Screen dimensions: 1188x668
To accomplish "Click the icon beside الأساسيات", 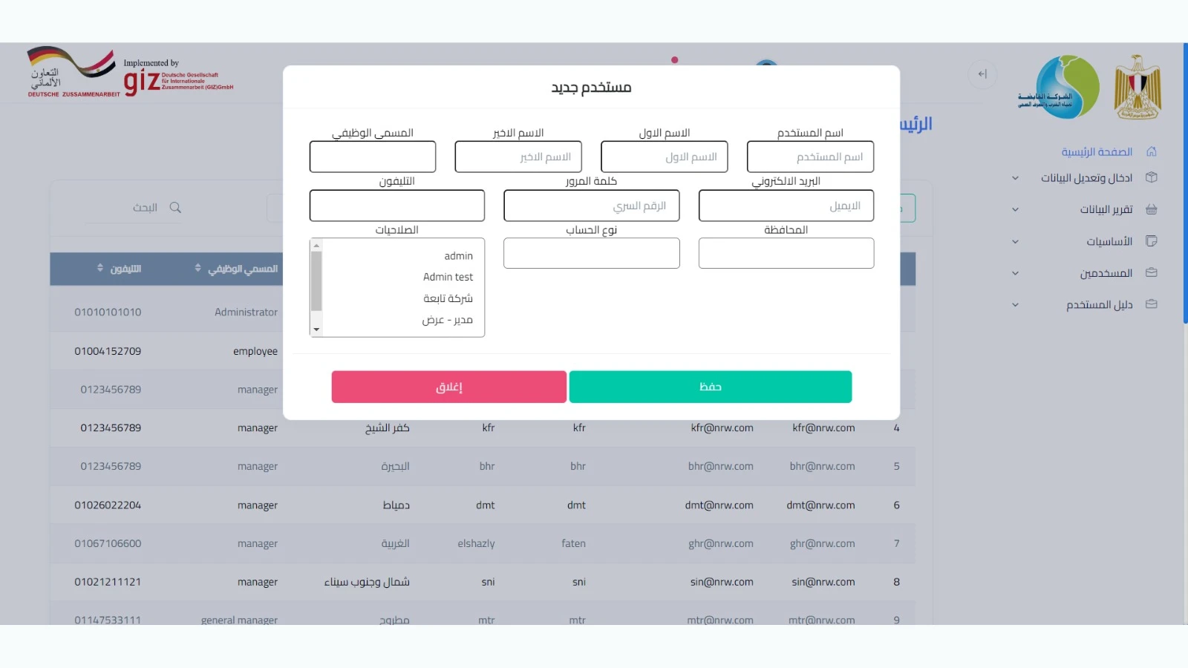I will pos(1152,241).
